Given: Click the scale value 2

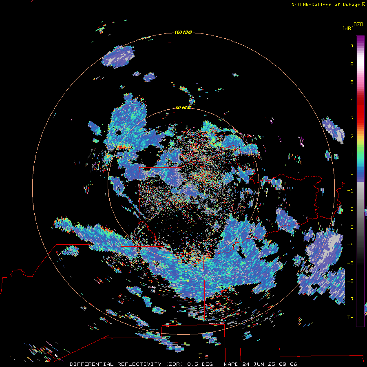Looking at the screenshot, I should (x=352, y=137).
